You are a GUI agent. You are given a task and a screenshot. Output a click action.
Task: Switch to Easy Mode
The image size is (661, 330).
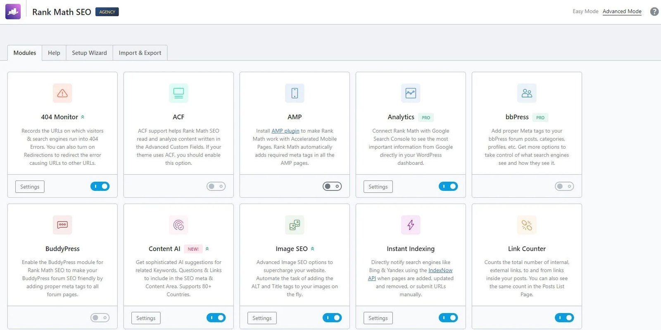click(x=585, y=12)
